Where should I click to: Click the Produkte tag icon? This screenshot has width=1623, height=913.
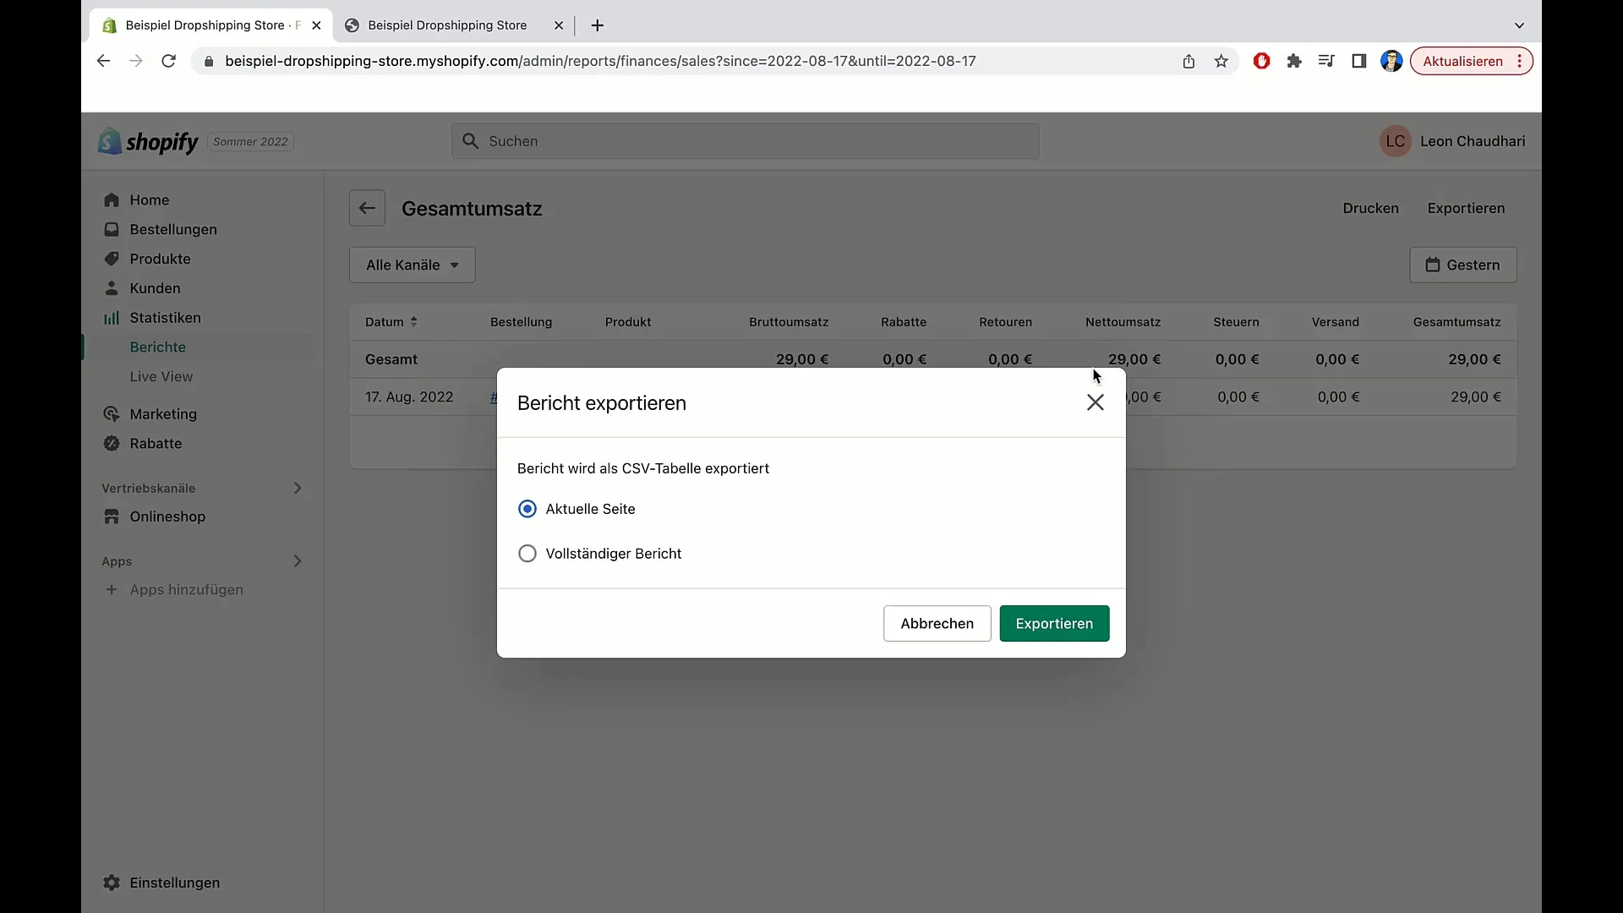(x=112, y=259)
